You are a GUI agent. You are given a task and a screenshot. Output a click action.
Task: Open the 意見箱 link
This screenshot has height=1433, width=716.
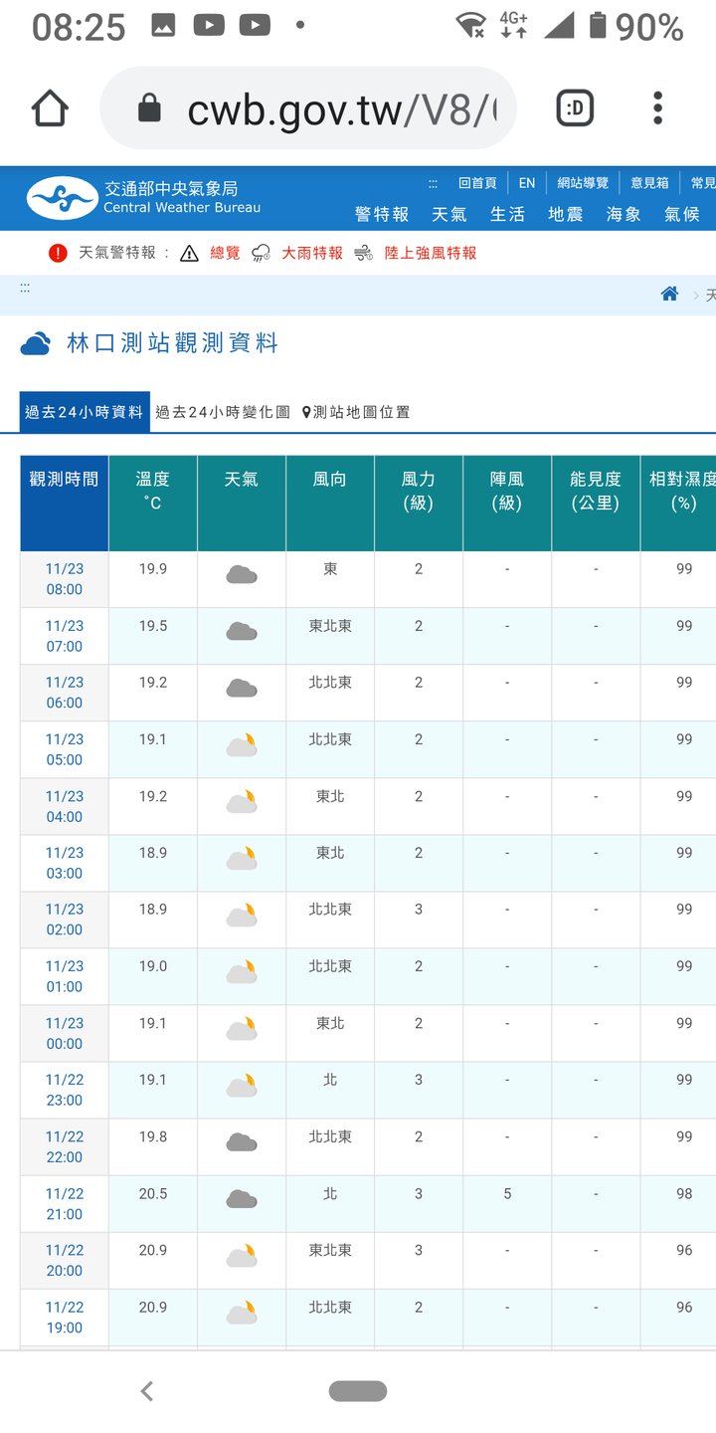click(x=649, y=183)
